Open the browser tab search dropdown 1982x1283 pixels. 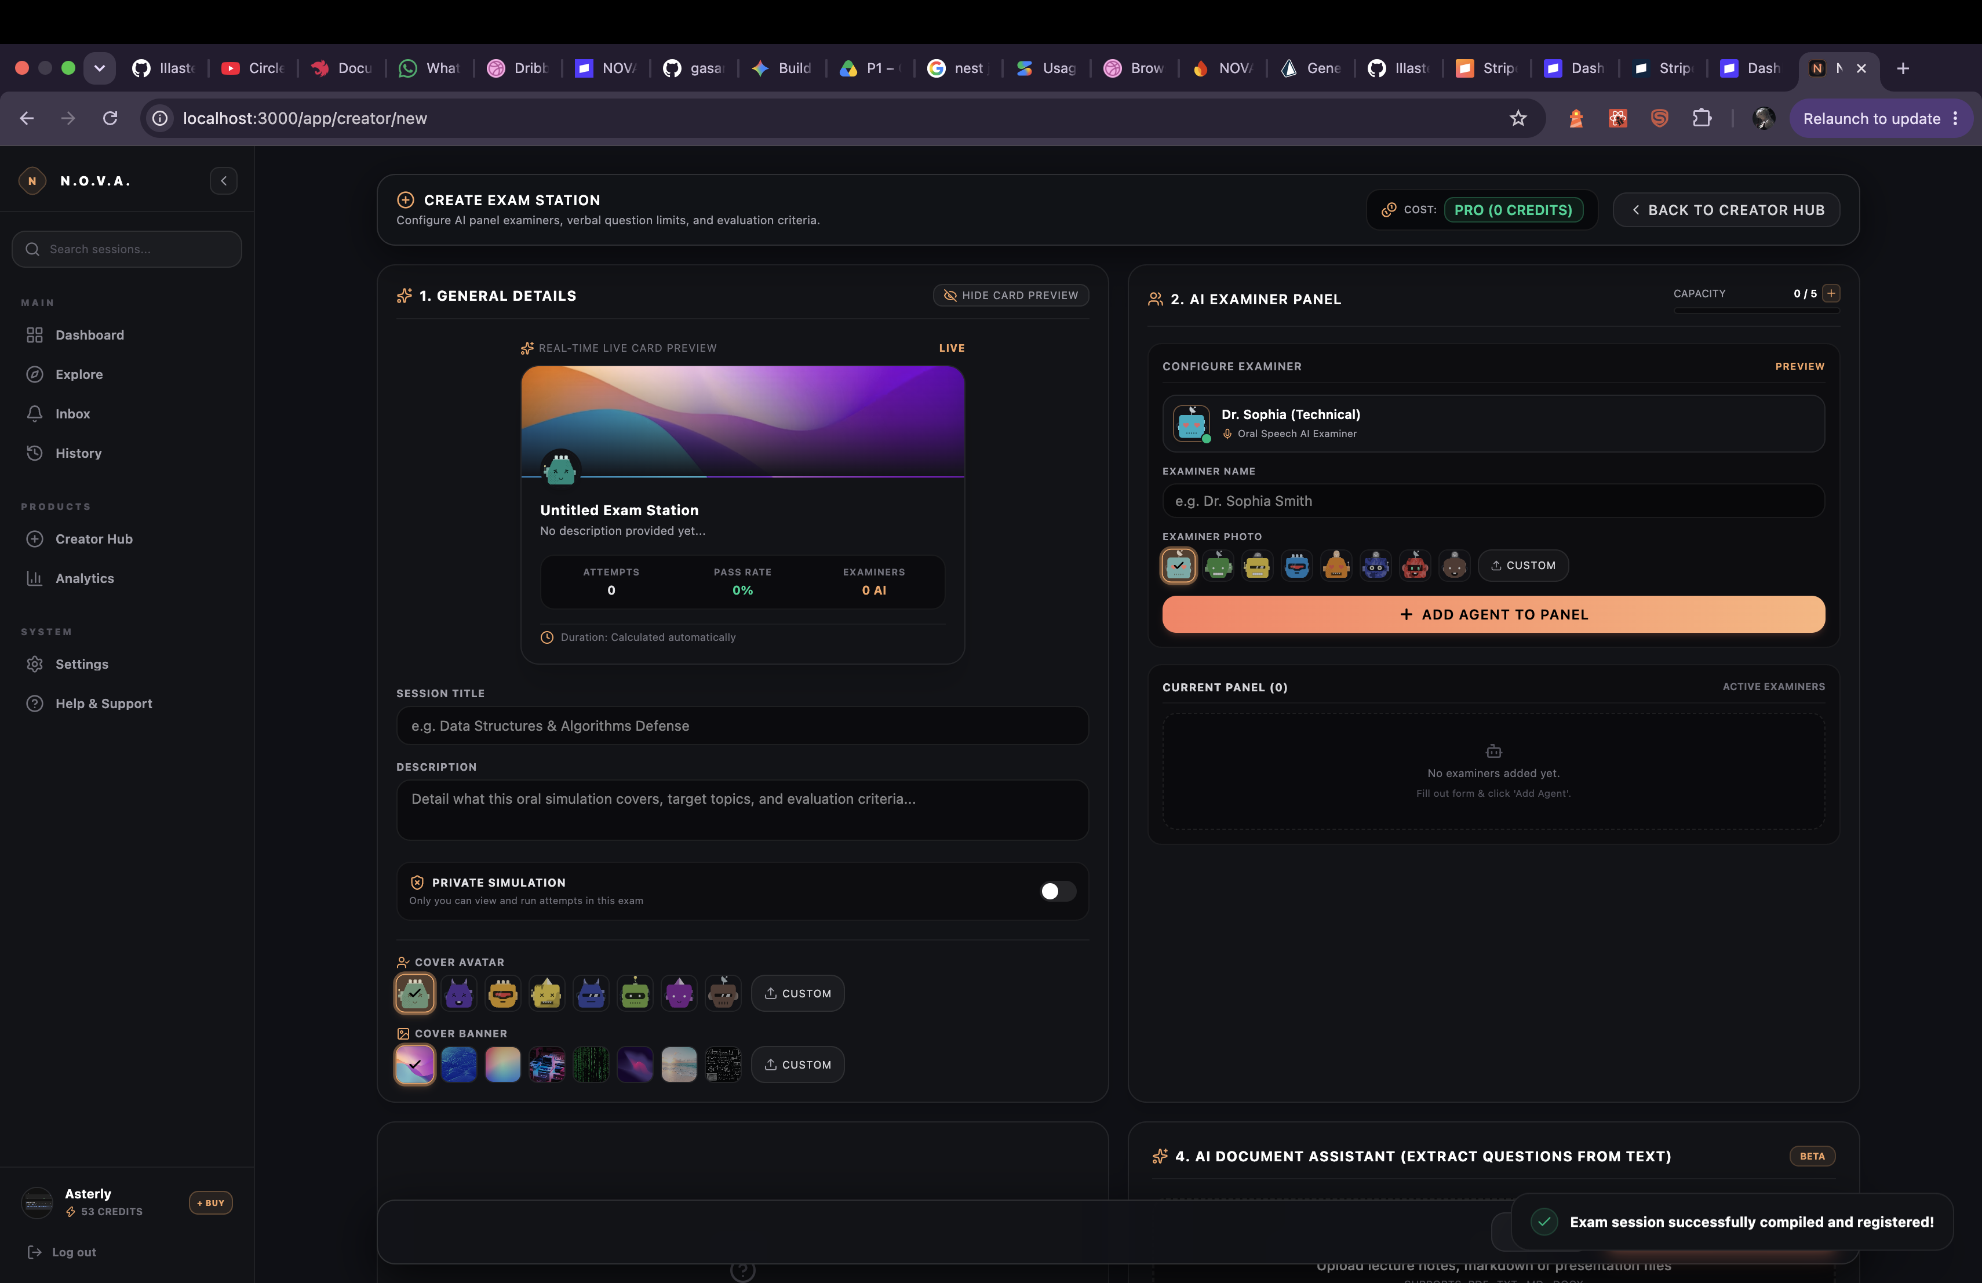[99, 68]
